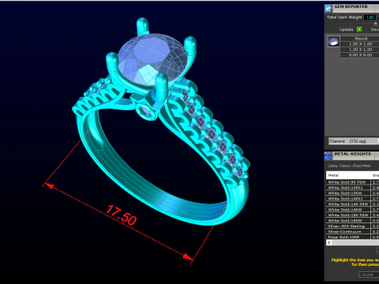
Task: Click the Round gem shape header
Action: 360,39
